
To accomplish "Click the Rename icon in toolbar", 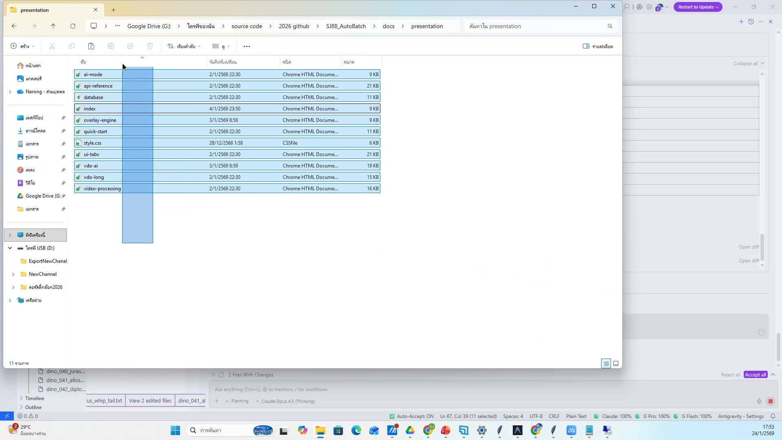I will 111,46.
